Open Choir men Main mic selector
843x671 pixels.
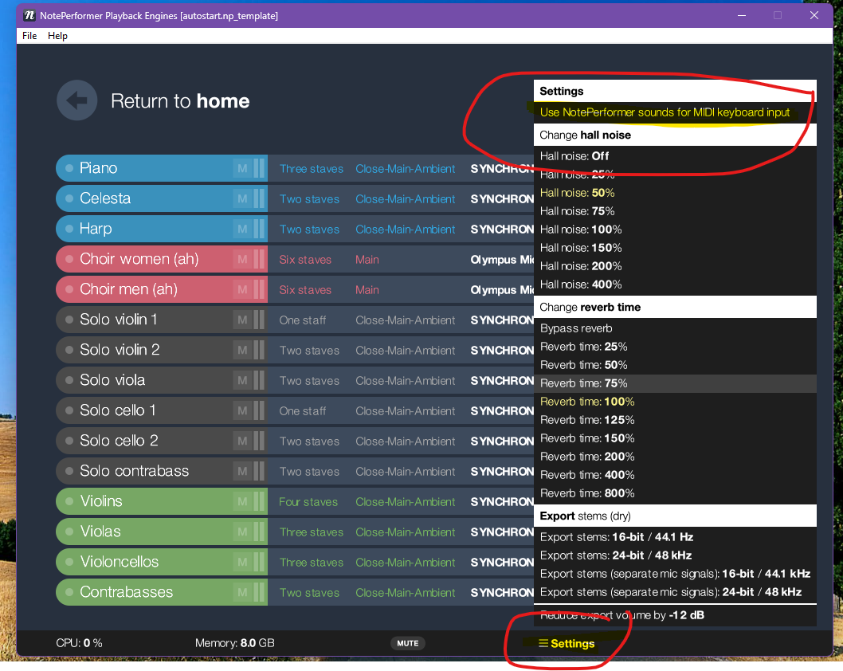(367, 290)
